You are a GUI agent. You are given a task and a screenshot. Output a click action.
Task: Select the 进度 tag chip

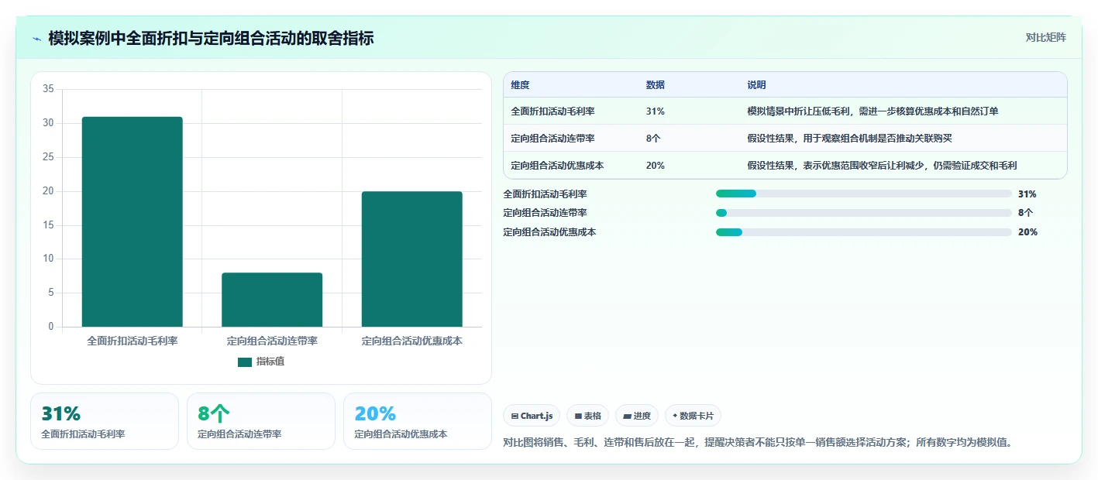637,416
